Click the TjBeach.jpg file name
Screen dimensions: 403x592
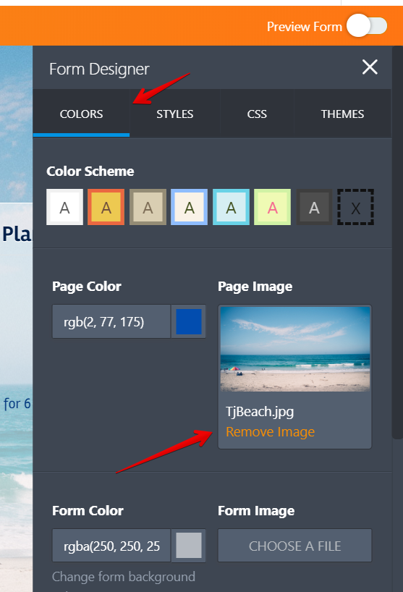click(x=260, y=411)
